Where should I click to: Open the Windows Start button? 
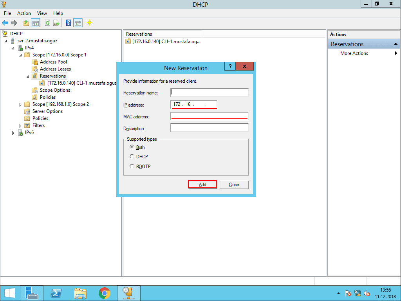[10, 293]
